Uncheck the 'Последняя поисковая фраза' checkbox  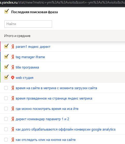point(6,12)
